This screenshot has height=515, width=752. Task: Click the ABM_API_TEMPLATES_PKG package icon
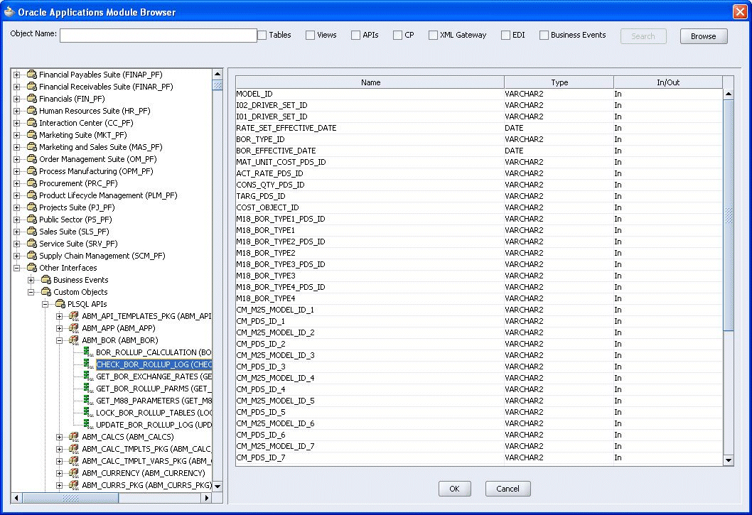74,316
